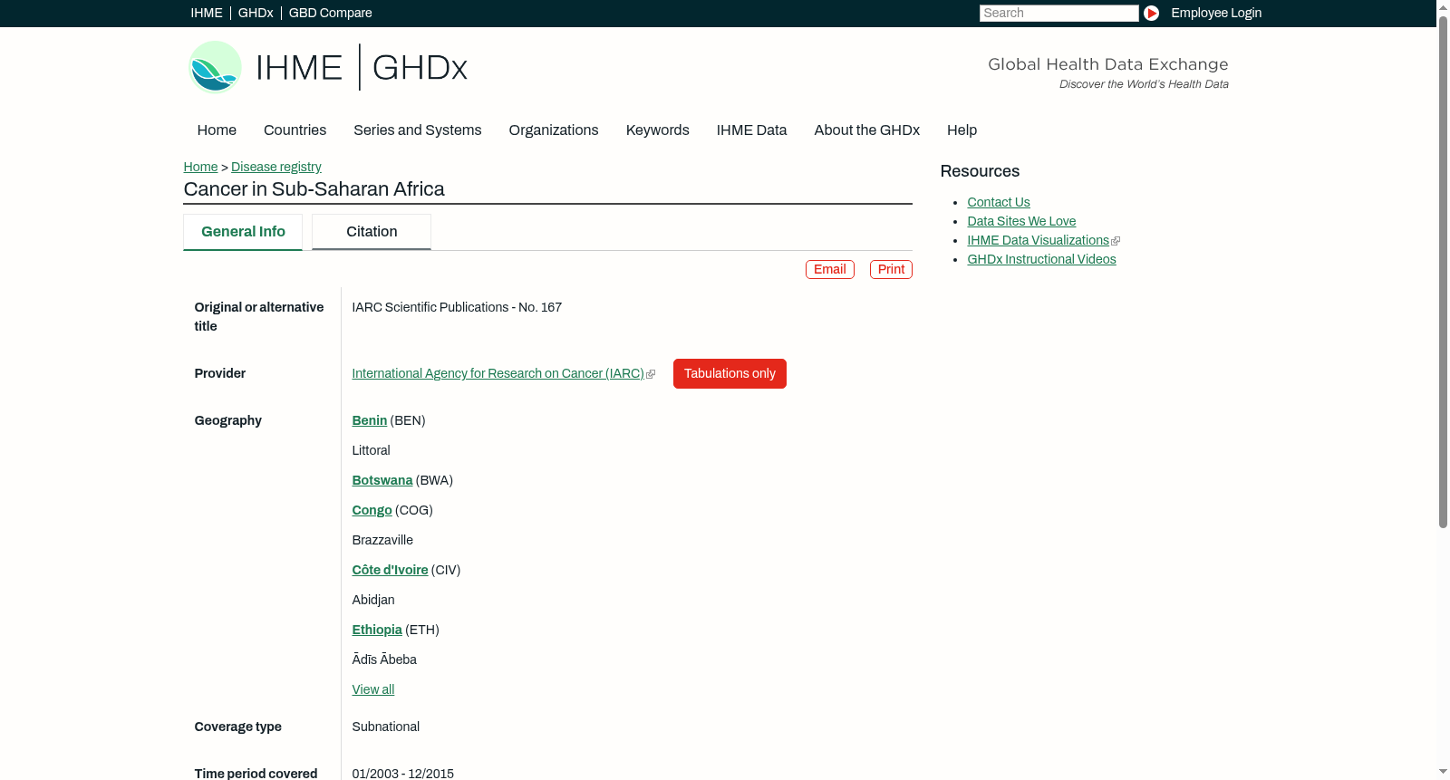Screen dimensions: 1450x780
Task: Click the vertical page scrollbar thumb
Action: click(x=1443, y=272)
